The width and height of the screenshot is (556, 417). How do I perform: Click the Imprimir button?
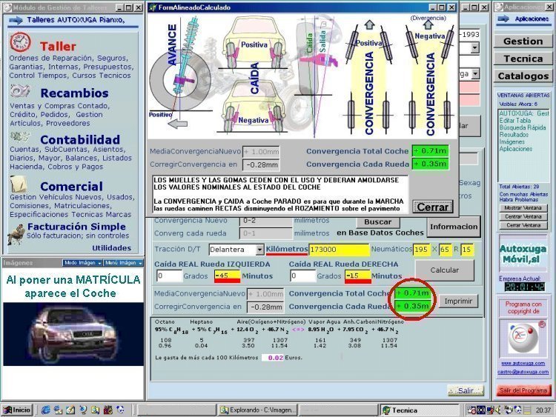[x=458, y=301]
